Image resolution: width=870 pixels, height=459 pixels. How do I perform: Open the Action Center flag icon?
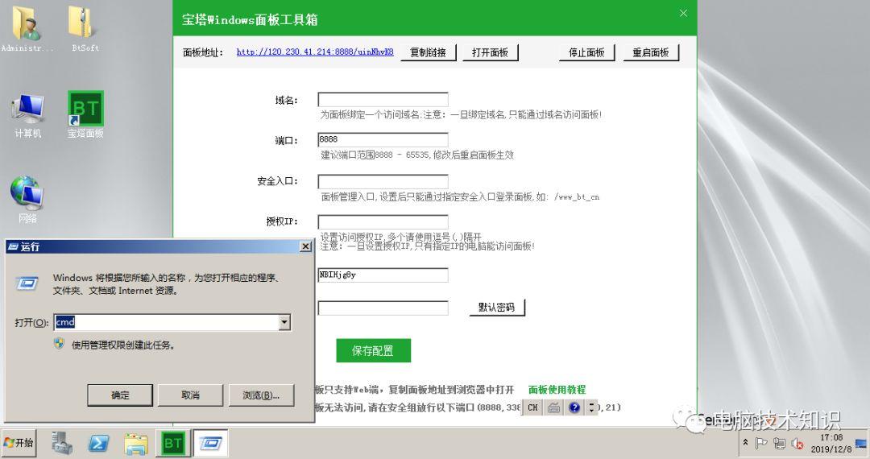point(761,443)
